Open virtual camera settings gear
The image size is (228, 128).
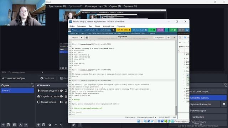[224, 104]
